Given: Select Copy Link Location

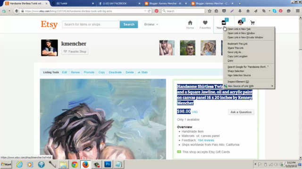Looking at the screenshot, I should point(249,56).
